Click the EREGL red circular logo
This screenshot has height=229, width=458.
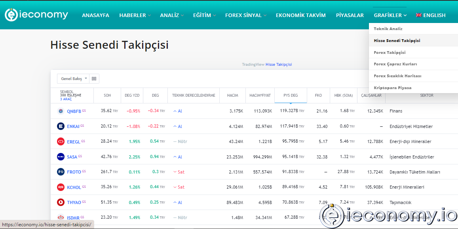click(x=60, y=141)
